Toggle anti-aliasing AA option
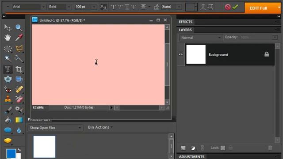Viewport: 283px width, 159px height. click(103, 7)
